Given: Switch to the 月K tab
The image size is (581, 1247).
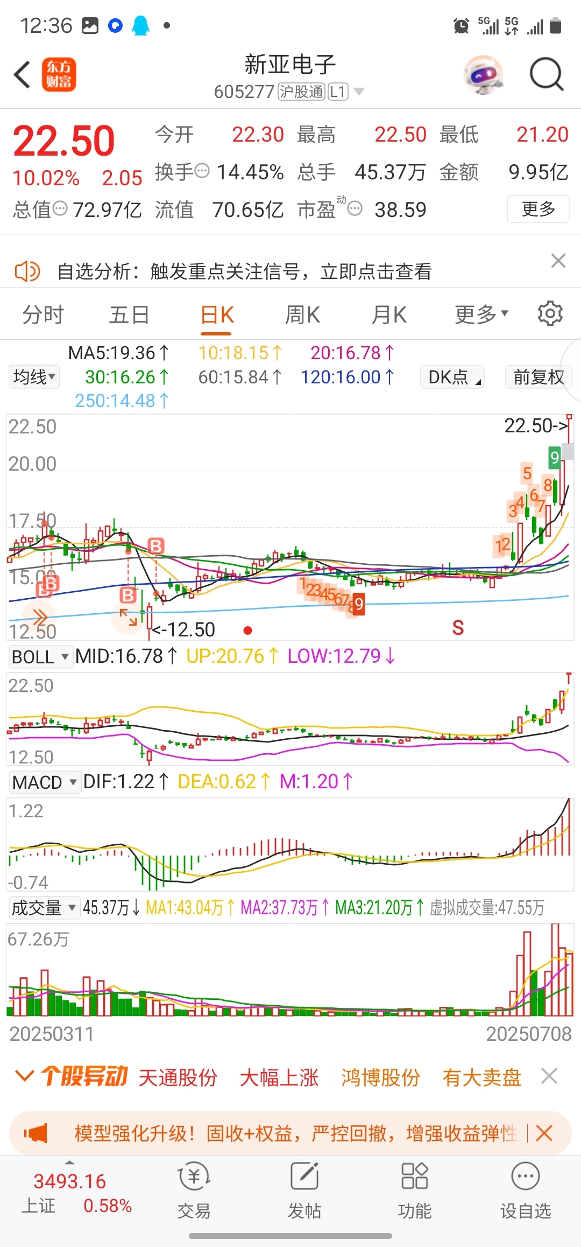Looking at the screenshot, I should click(389, 314).
